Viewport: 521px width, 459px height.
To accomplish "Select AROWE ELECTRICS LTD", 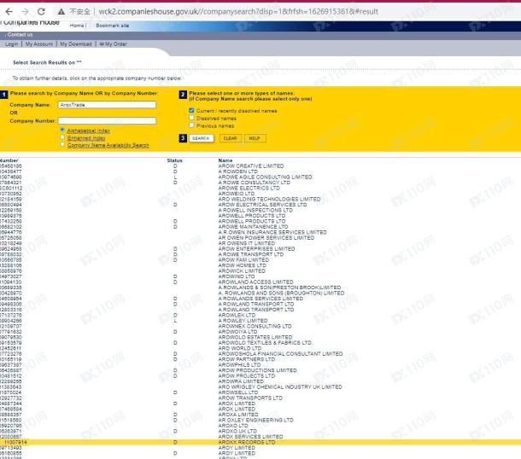I will click(x=249, y=189).
